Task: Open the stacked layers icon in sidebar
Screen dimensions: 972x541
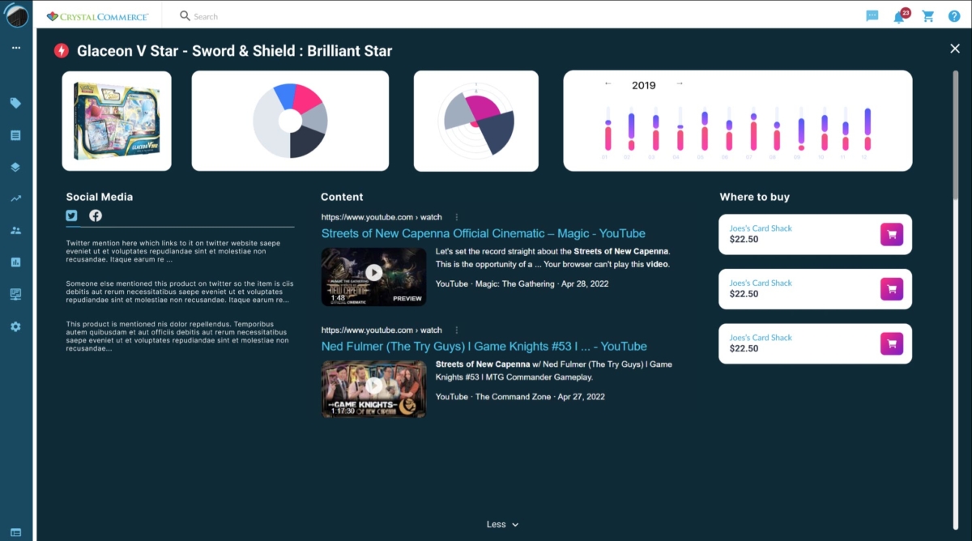Action: pos(15,167)
